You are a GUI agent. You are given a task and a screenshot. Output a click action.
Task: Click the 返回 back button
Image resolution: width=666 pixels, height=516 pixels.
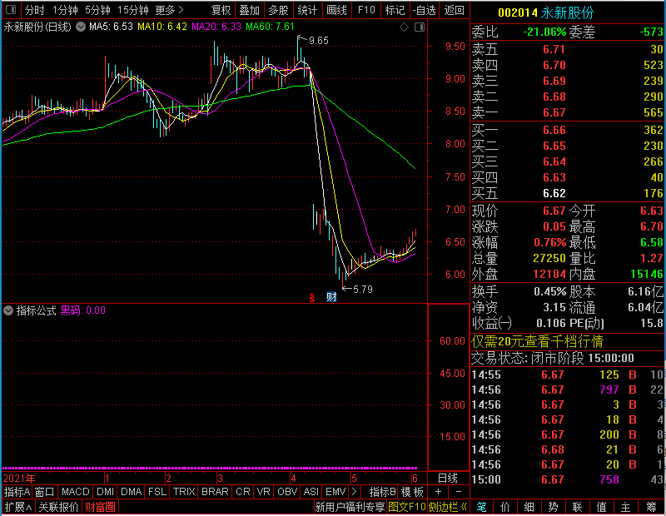[454, 10]
